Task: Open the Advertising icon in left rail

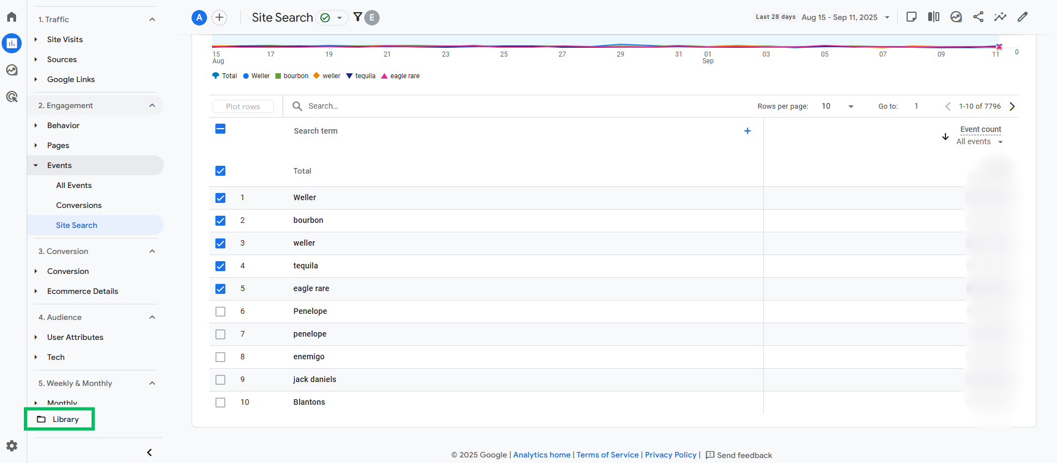Action: tap(12, 96)
